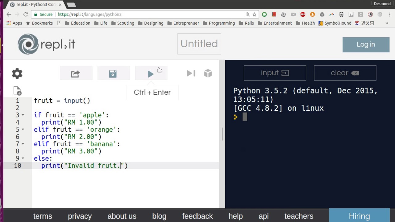Click the Untitled project name field
Image resolution: width=395 pixels, height=222 pixels.
[x=199, y=44]
